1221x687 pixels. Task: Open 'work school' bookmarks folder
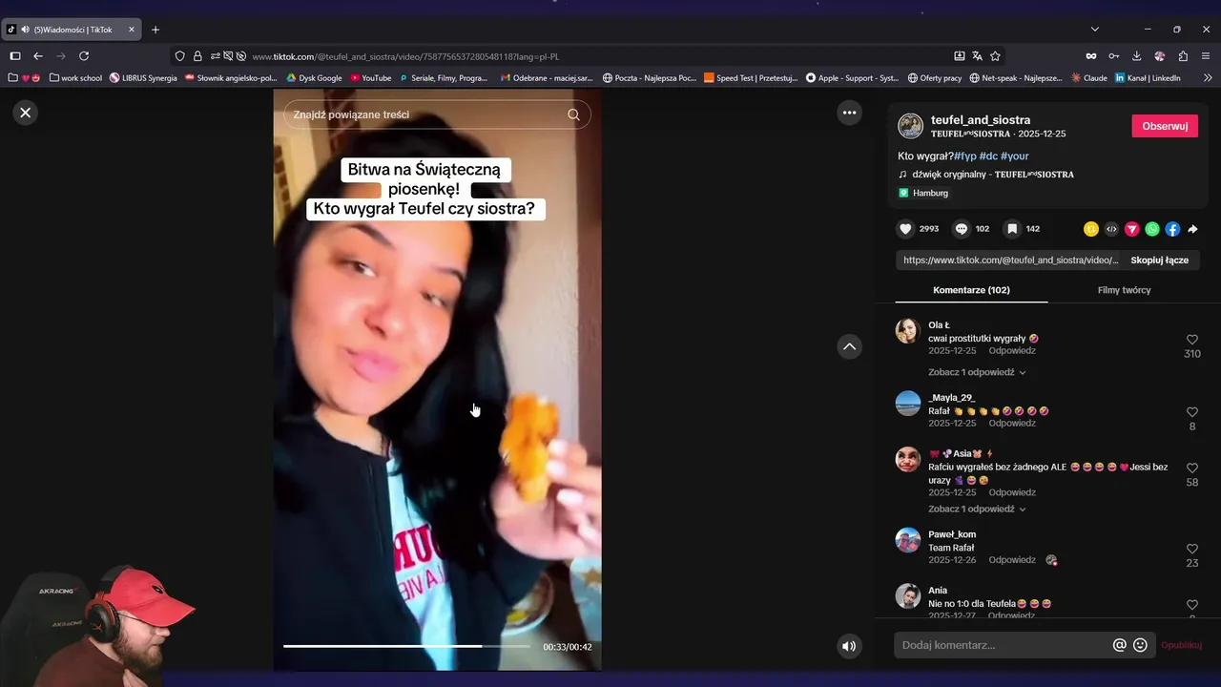pyautogui.click(x=75, y=78)
